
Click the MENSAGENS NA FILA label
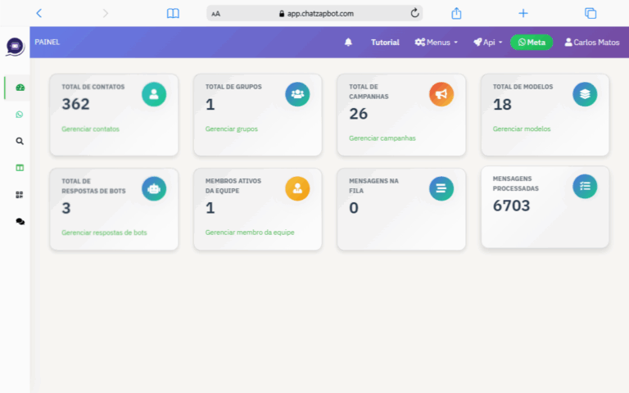click(x=373, y=186)
